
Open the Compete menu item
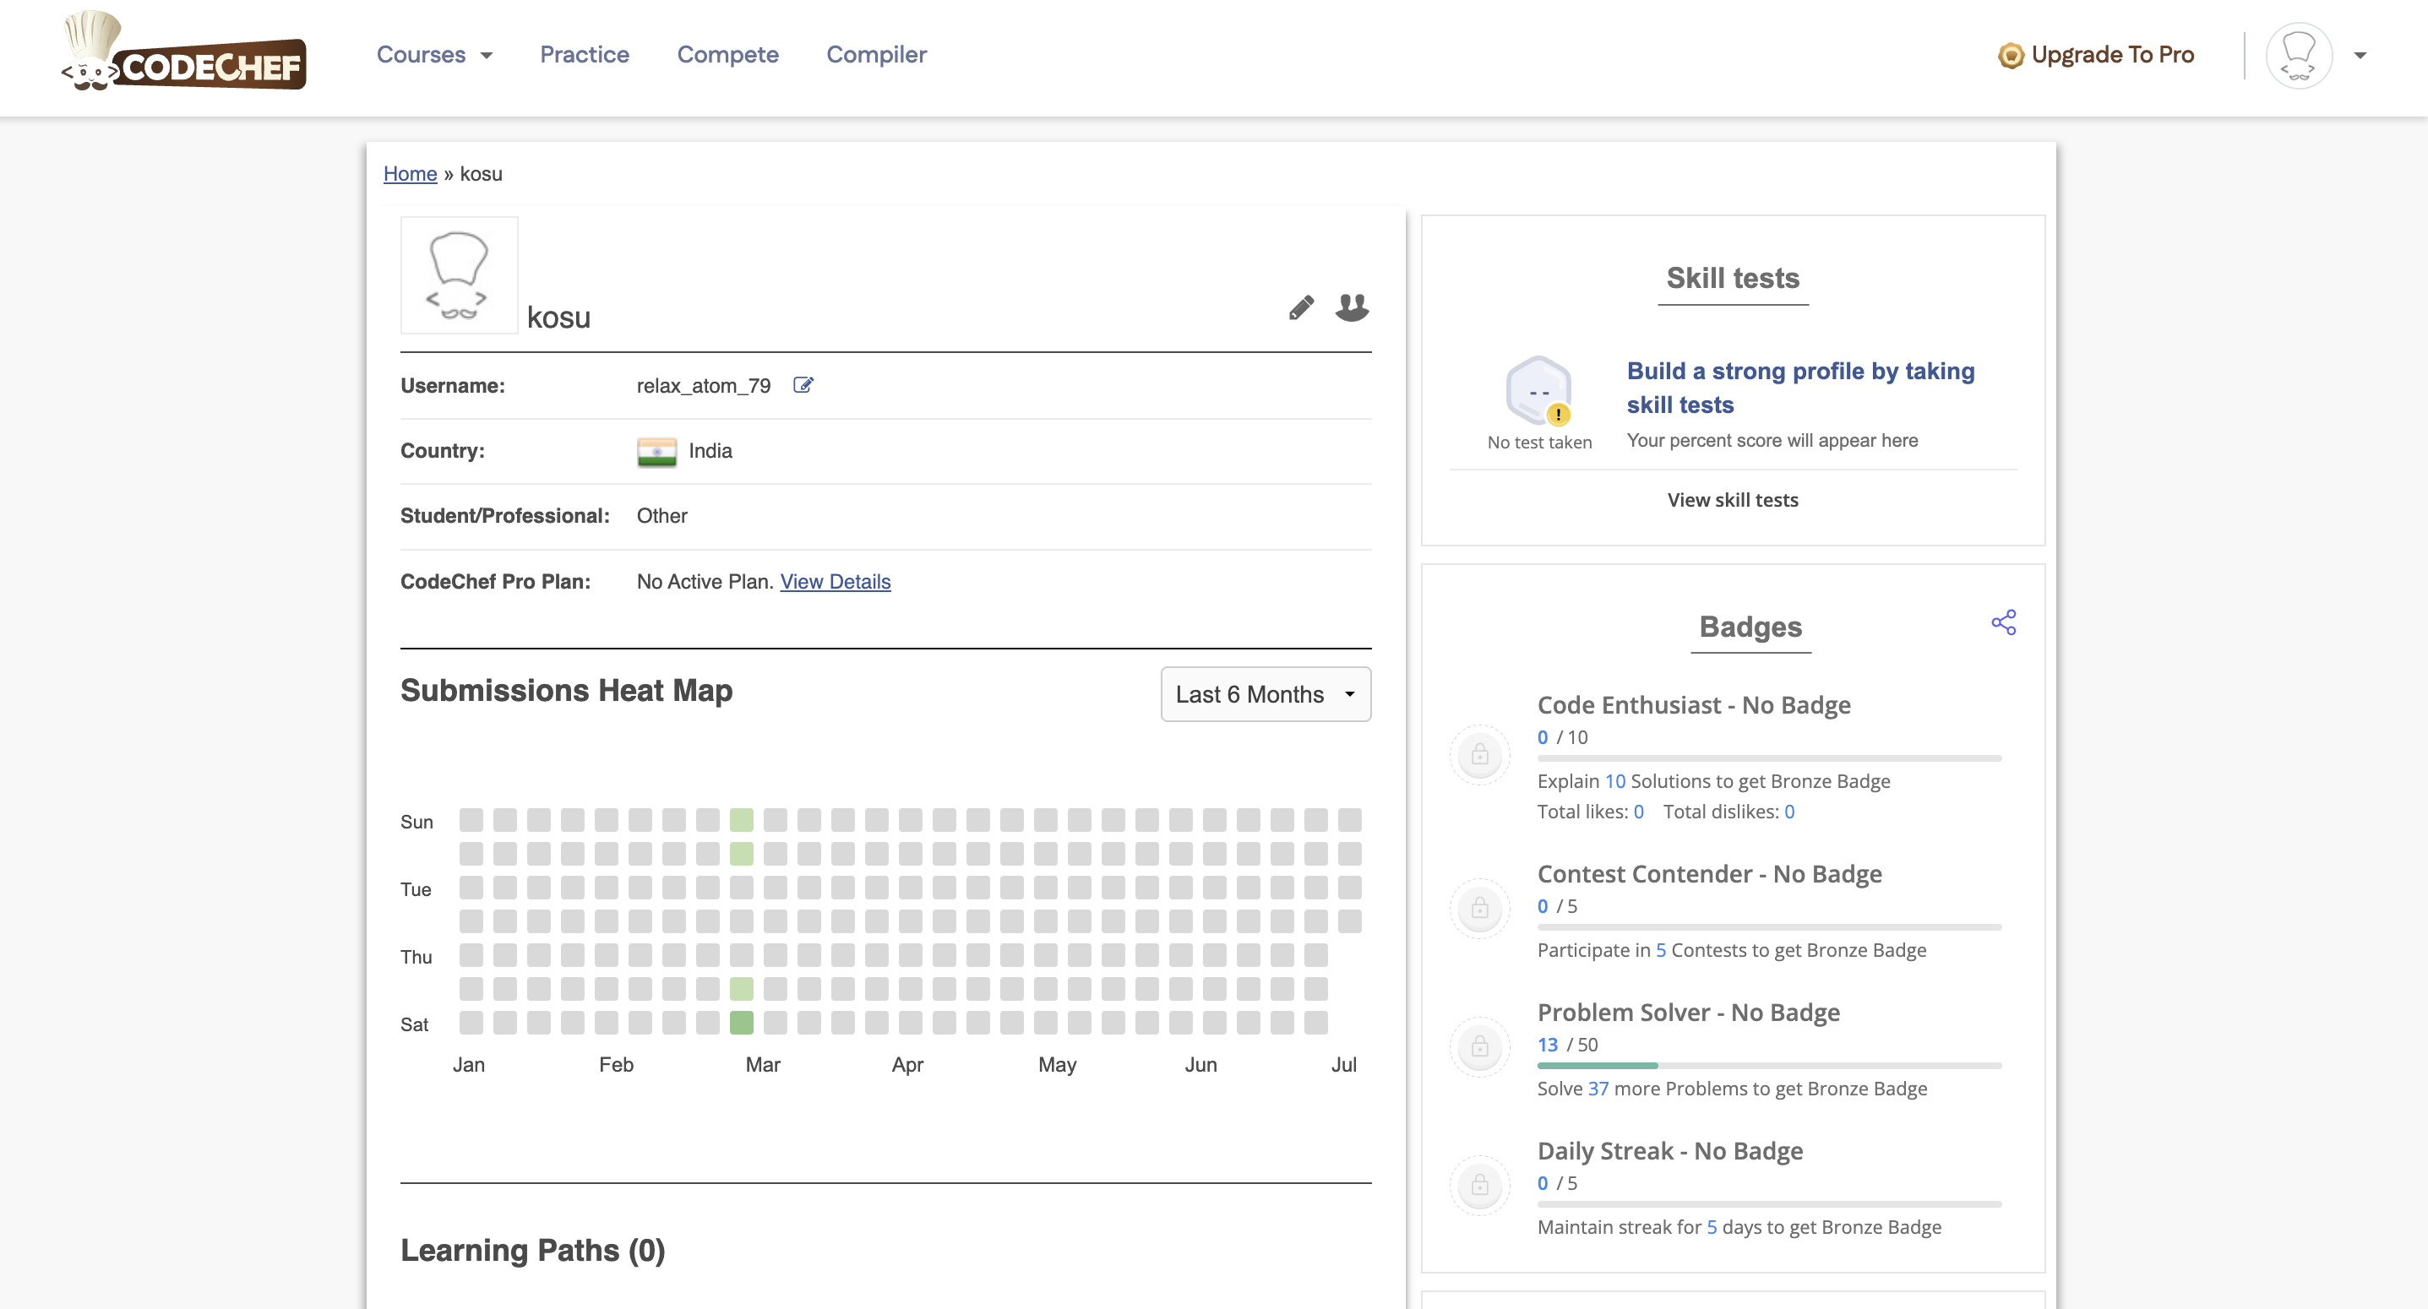(727, 55)
